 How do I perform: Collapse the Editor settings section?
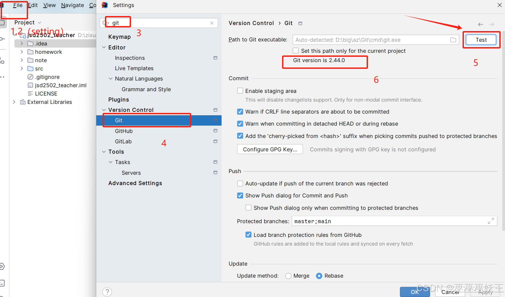[104, 47]
